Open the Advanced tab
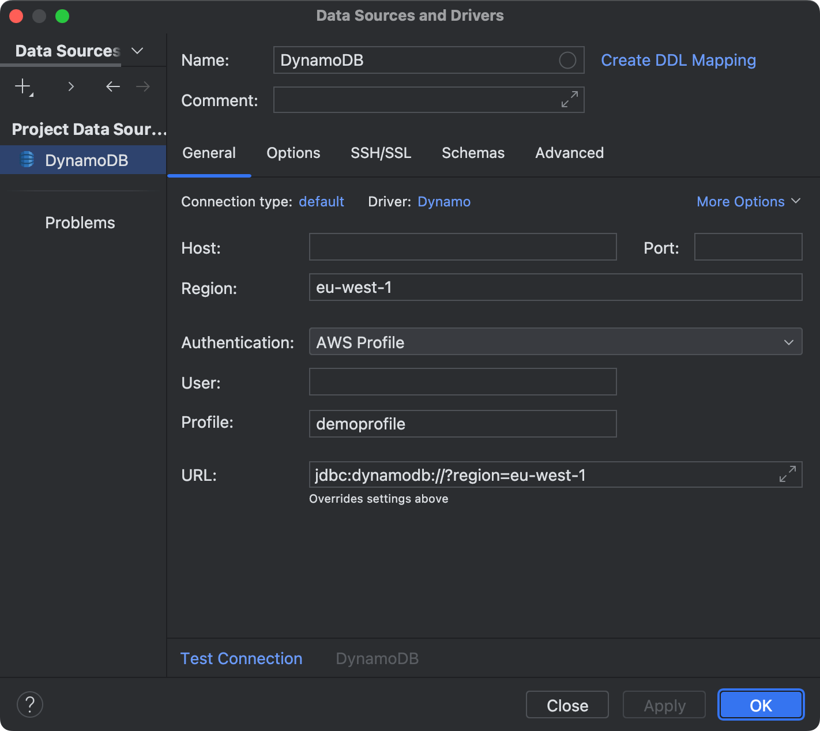820x731 pixels. point(569,153)
